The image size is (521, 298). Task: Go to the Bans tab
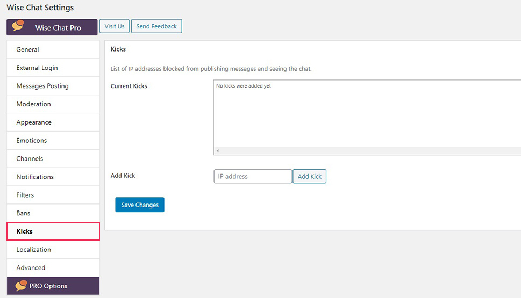[x=53, y=213]
